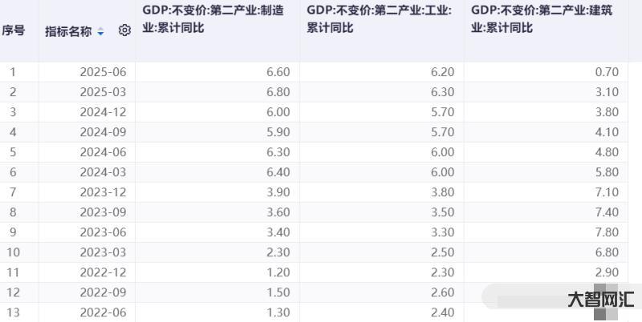Toggle sort arrow beside 指标名称
This screenshot has width=642, height=322.
point(100,32)
